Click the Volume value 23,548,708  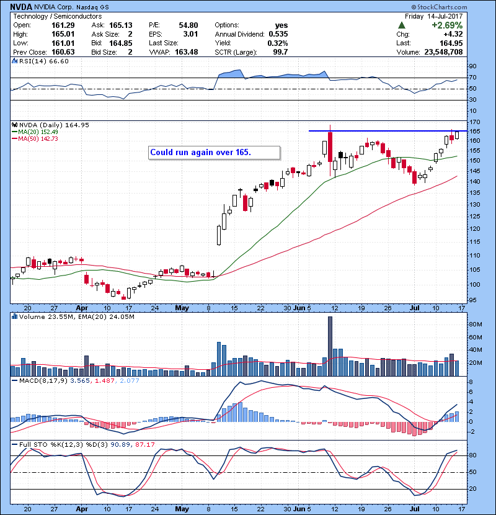(x=443, y=52)
